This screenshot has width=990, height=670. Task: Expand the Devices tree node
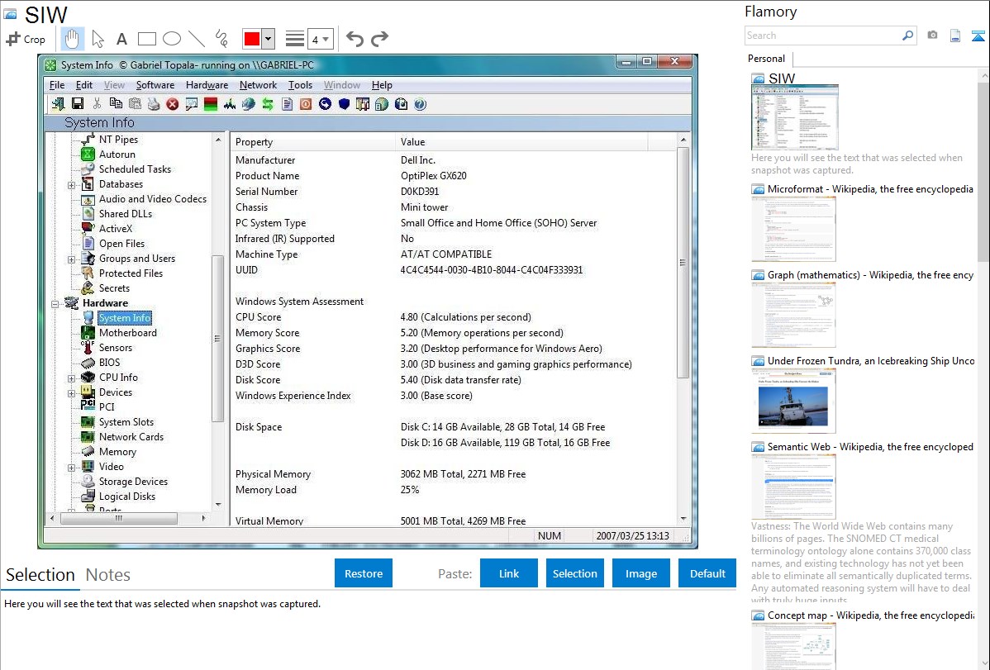[71, 392]
